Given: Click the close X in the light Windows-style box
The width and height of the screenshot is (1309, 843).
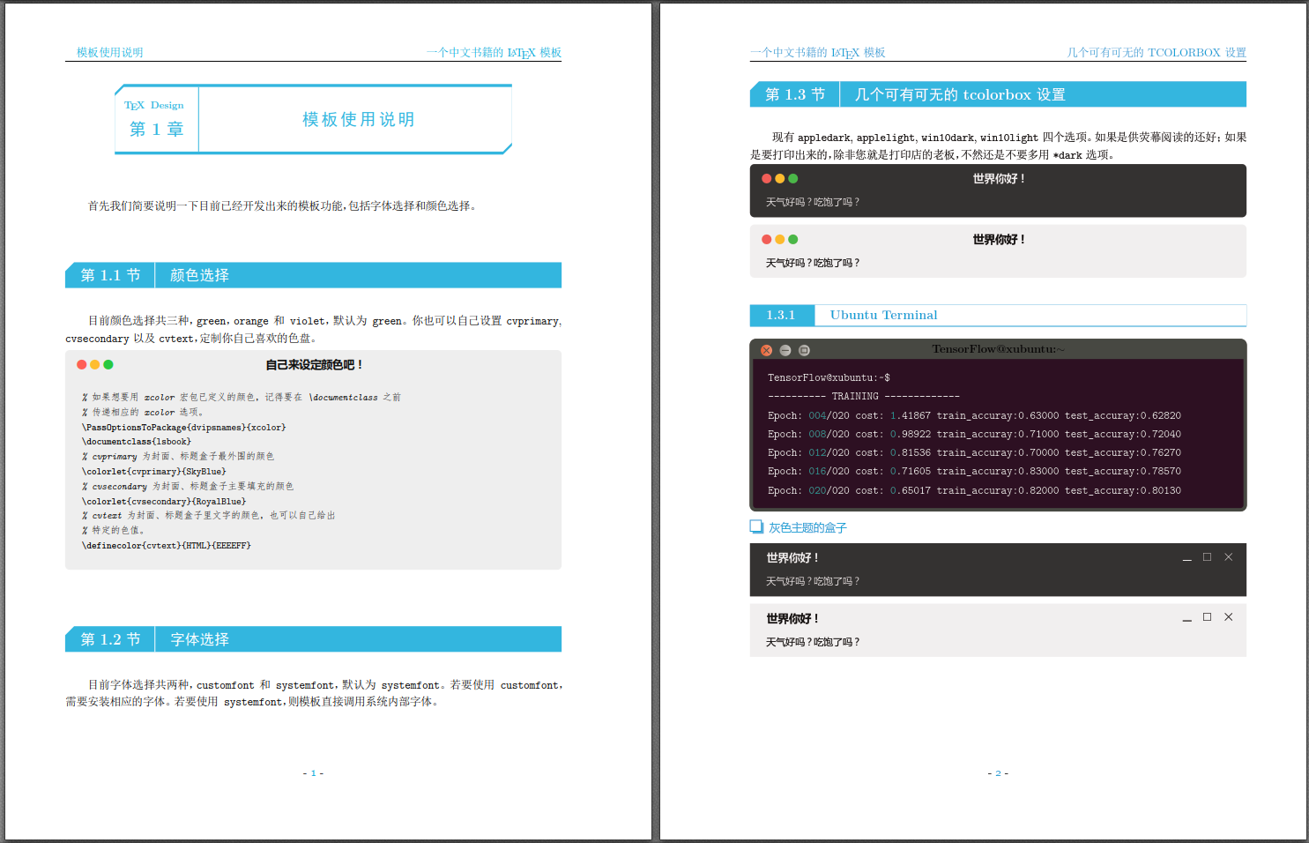Looking at the screenshot, I should click(1229, 617).
